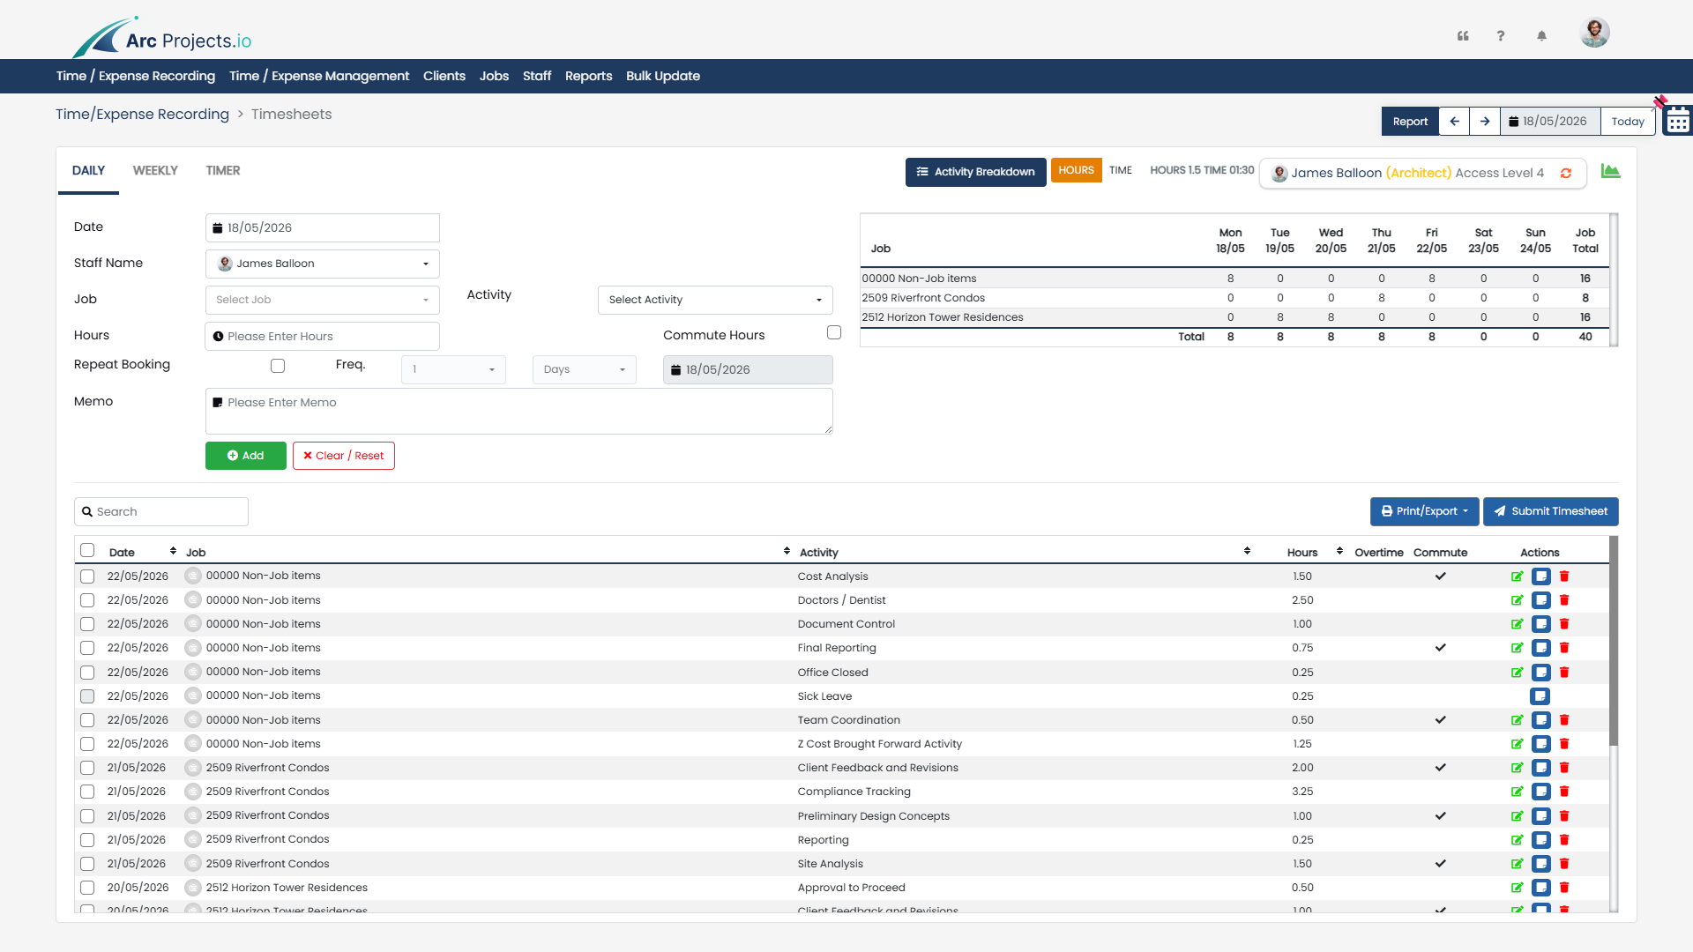Viewport: 1693px width, 952px height.
Task: Open memo note for Office Closed entry
Action: point(1540,673)
